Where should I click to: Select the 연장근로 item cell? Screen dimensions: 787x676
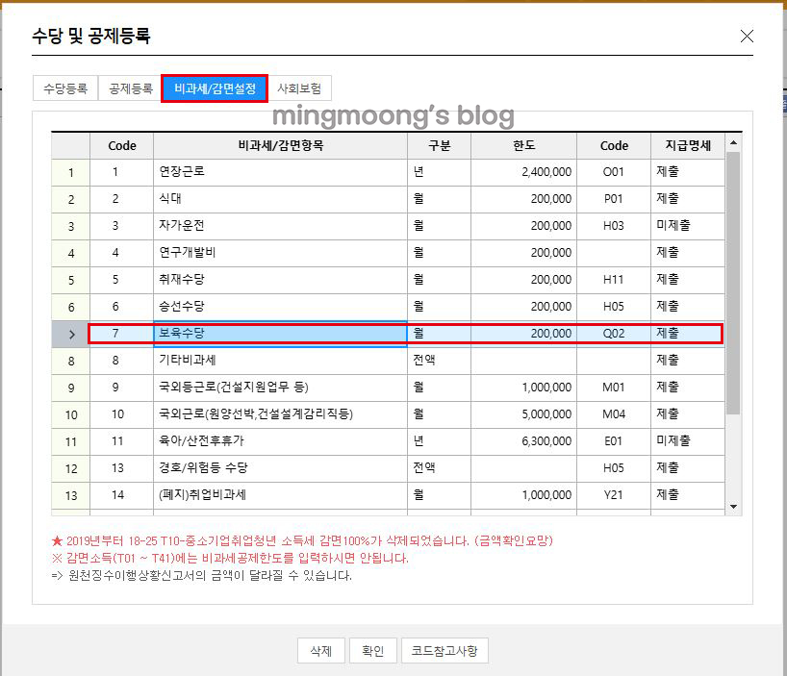click(x=280, y=172)
